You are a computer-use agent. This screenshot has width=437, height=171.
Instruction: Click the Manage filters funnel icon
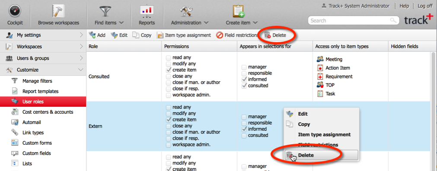tap(15, 81)
